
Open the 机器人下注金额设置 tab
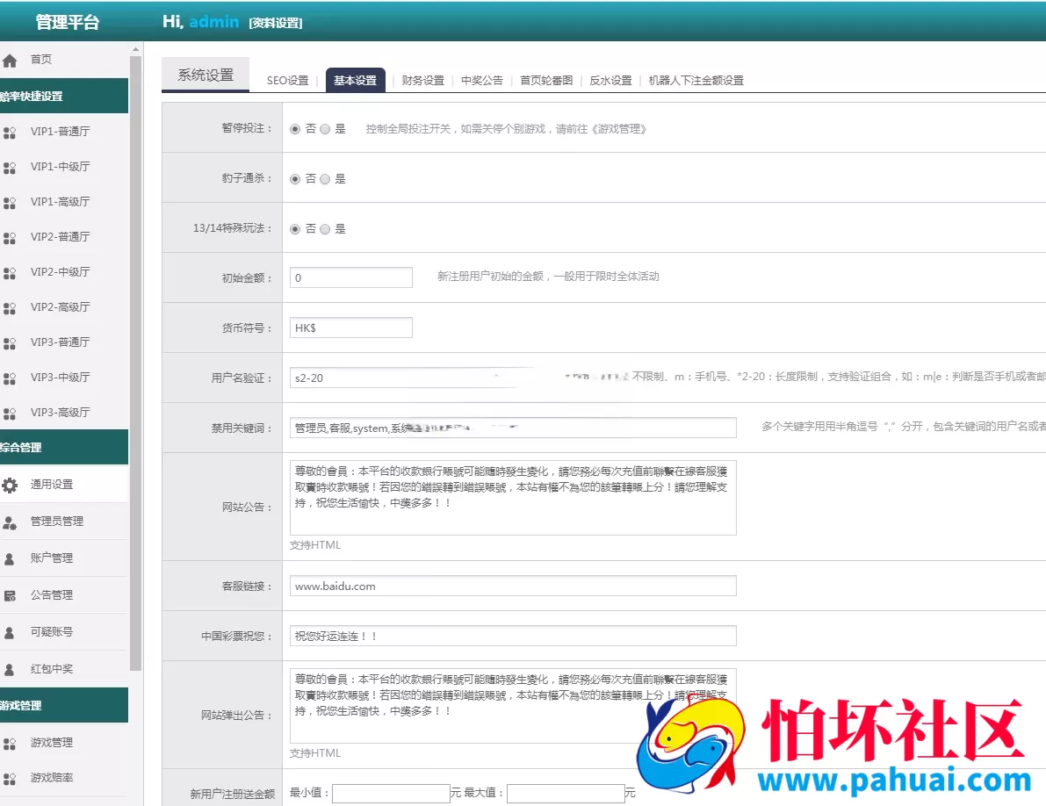click(x=696, y=81)
